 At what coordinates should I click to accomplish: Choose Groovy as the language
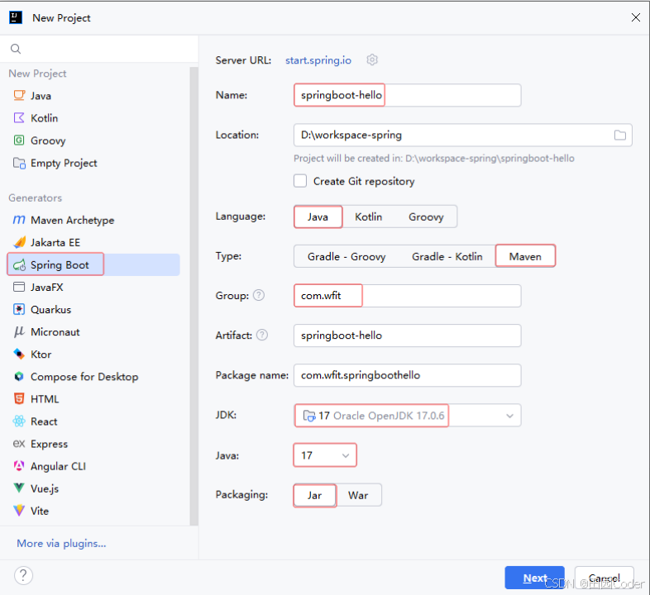tap(426, 217)
